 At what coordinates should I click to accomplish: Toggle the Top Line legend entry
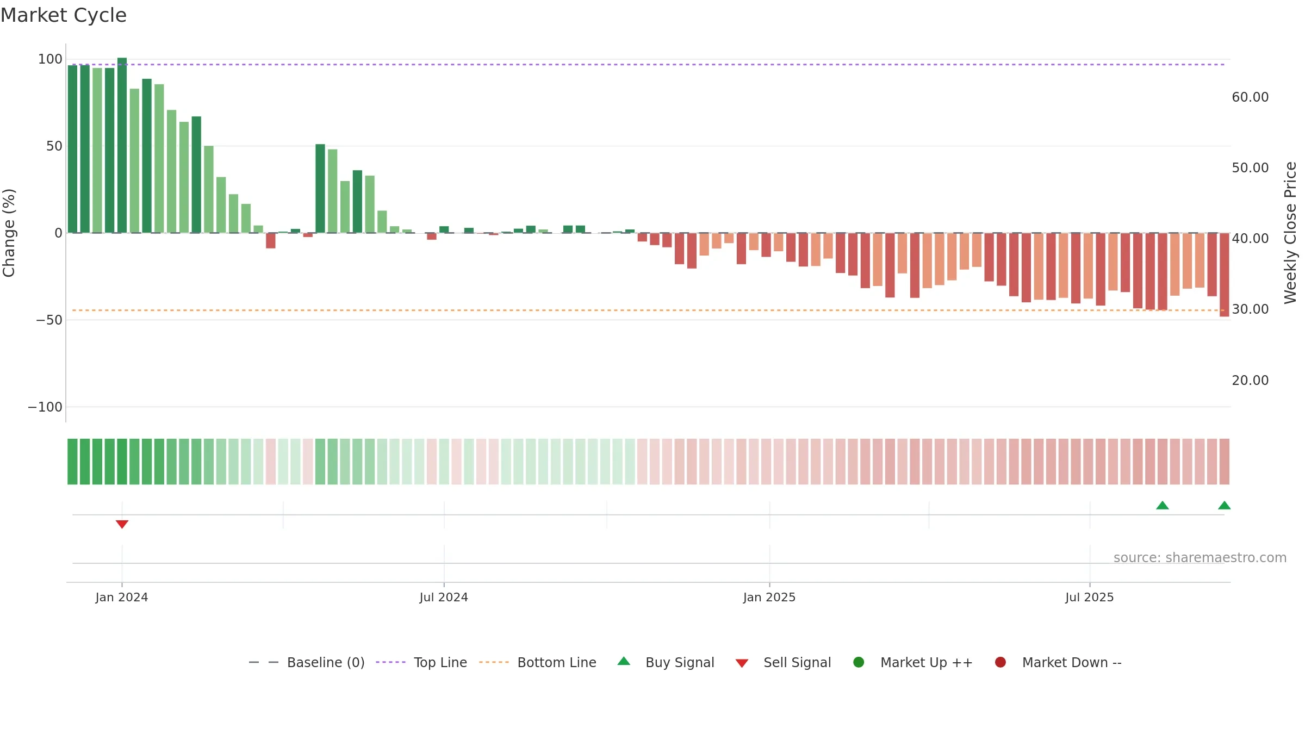point(421,662)
